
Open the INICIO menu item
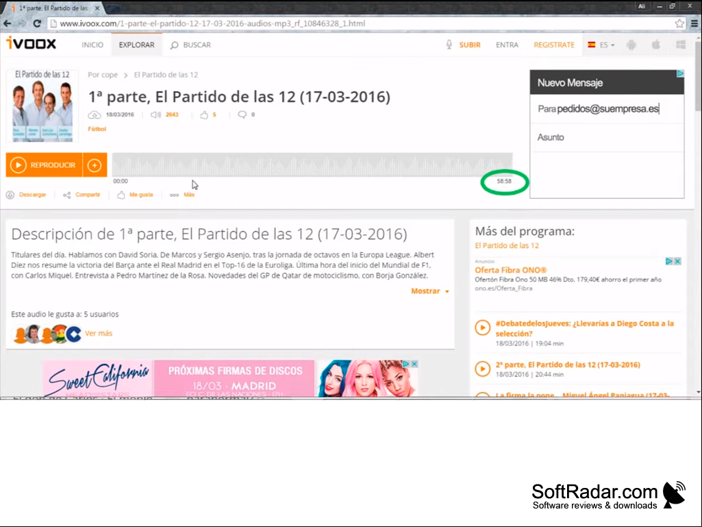pyautogui.click(x=92, y=45)
